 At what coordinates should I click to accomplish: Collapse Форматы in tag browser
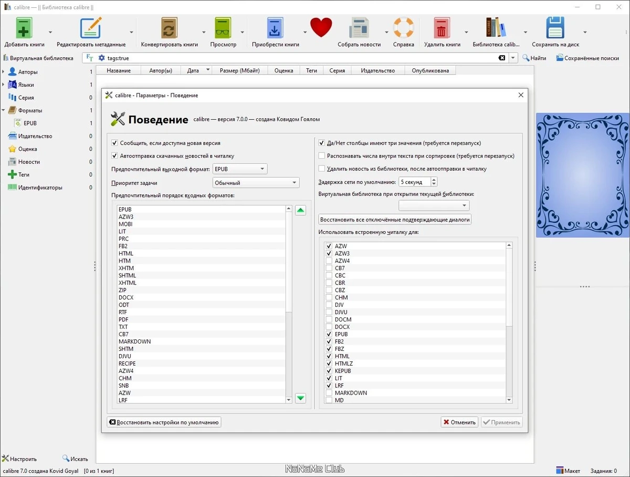coord(4,110)
